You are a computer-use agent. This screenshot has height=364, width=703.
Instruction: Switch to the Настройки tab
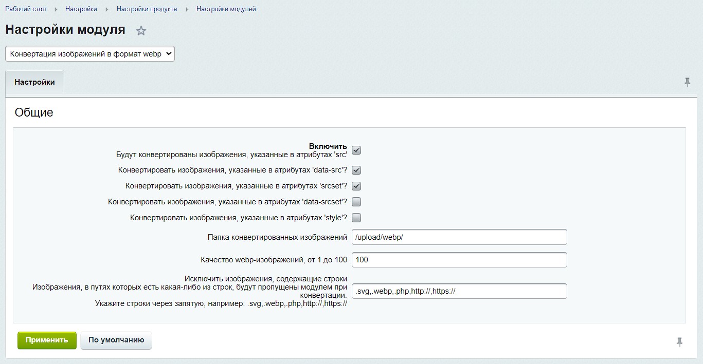(x=34, y=82)
